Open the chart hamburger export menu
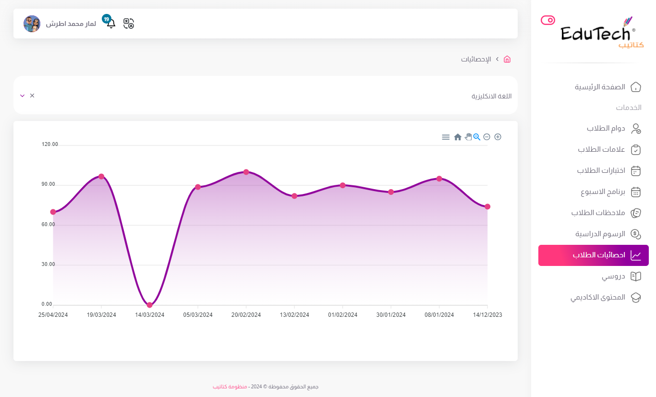The image size is (656, 397). pyautogui.click(x=446, y=137)
